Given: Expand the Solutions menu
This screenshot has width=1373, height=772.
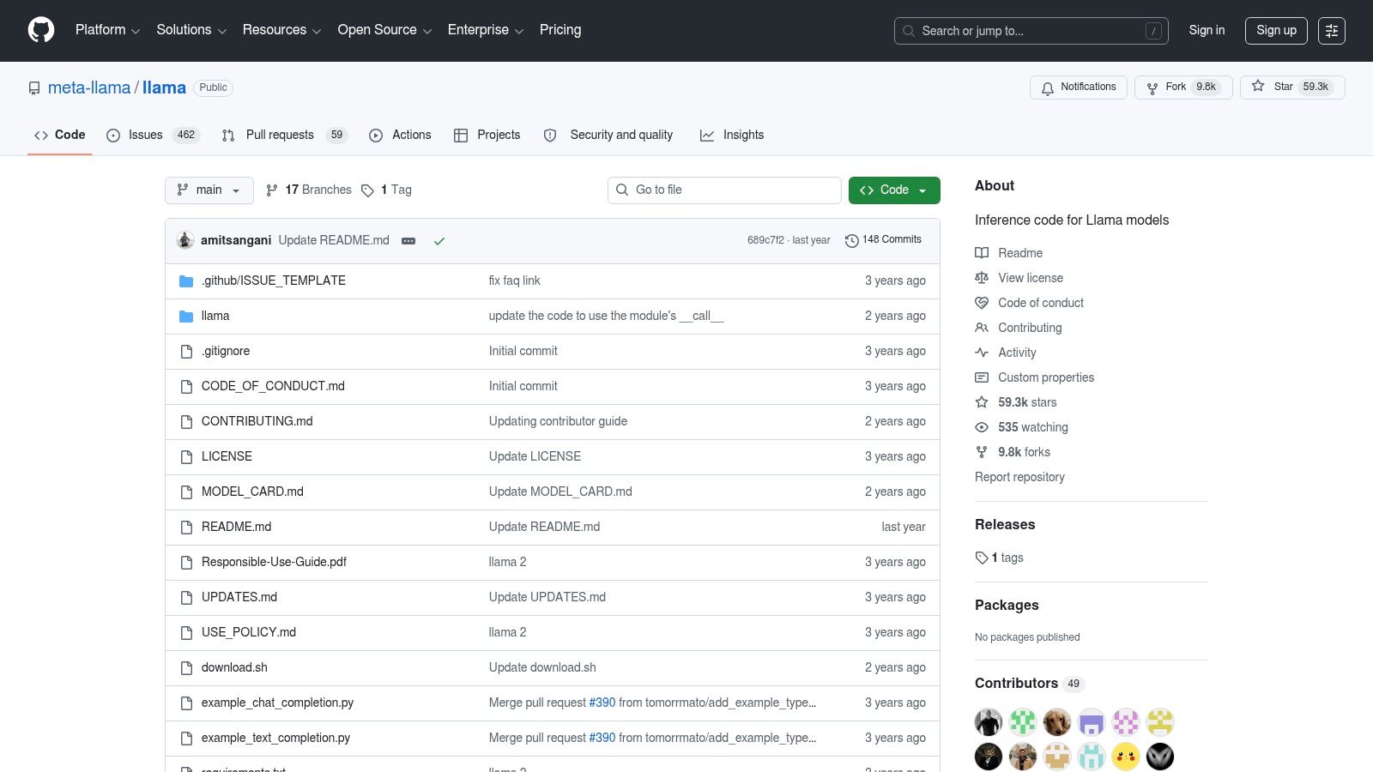Looking at the screenshot, I should [x=191, y=30].
